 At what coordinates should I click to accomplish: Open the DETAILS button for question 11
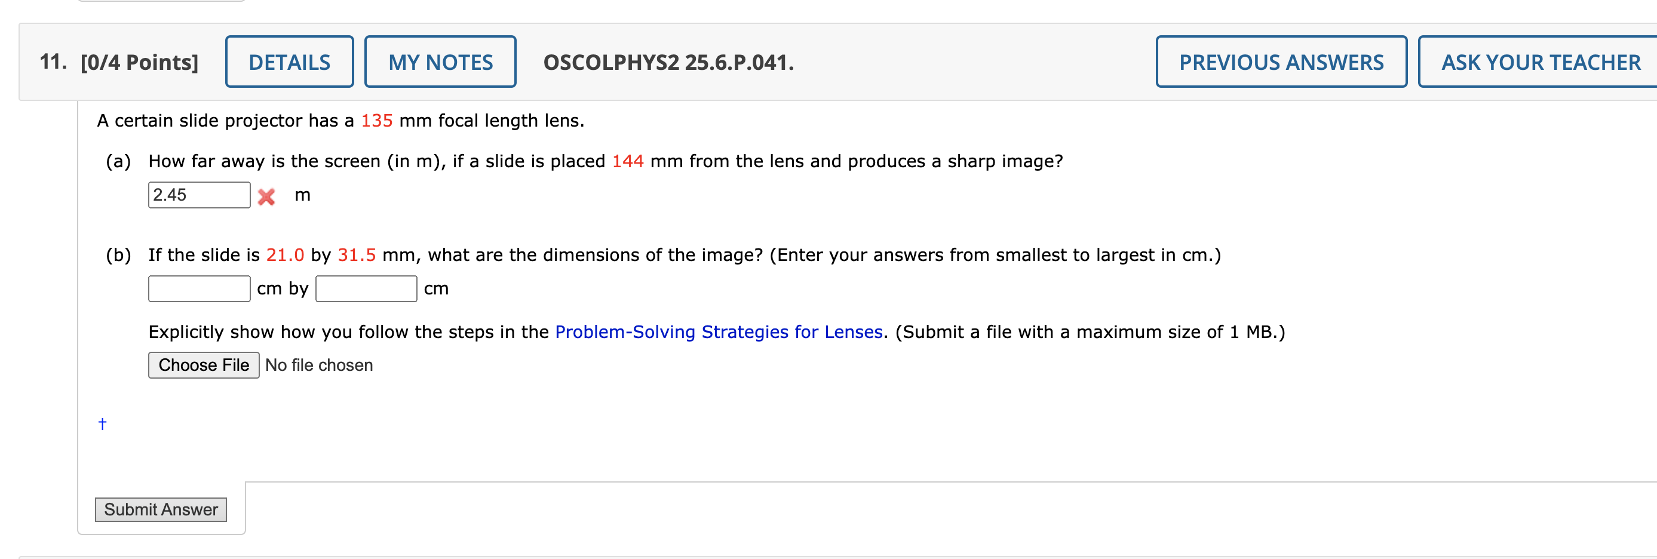pos(290,62)
